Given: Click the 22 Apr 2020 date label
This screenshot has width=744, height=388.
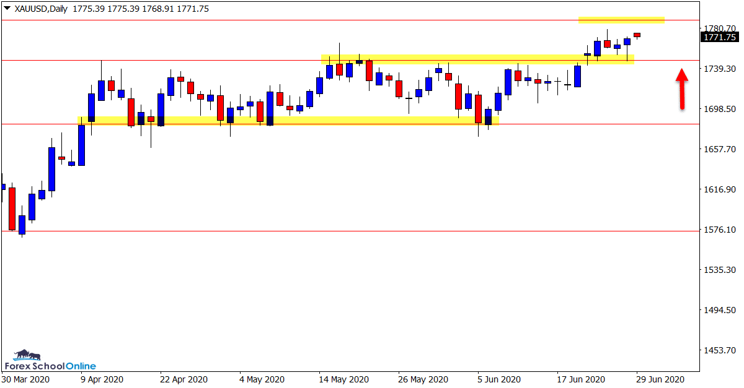Looking at the screenshot, I should [x=185, y=379].
